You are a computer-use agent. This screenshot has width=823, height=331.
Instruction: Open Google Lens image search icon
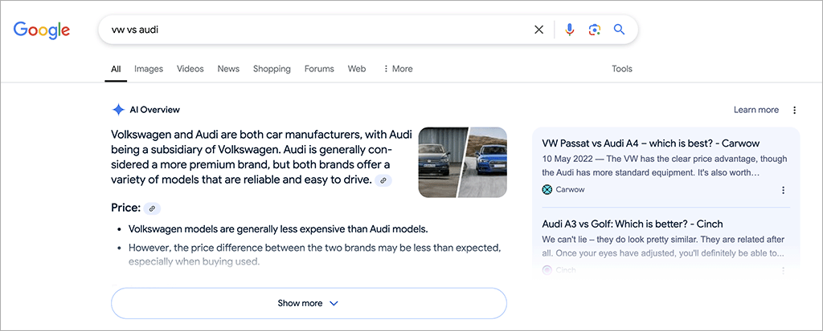[594, 30]
